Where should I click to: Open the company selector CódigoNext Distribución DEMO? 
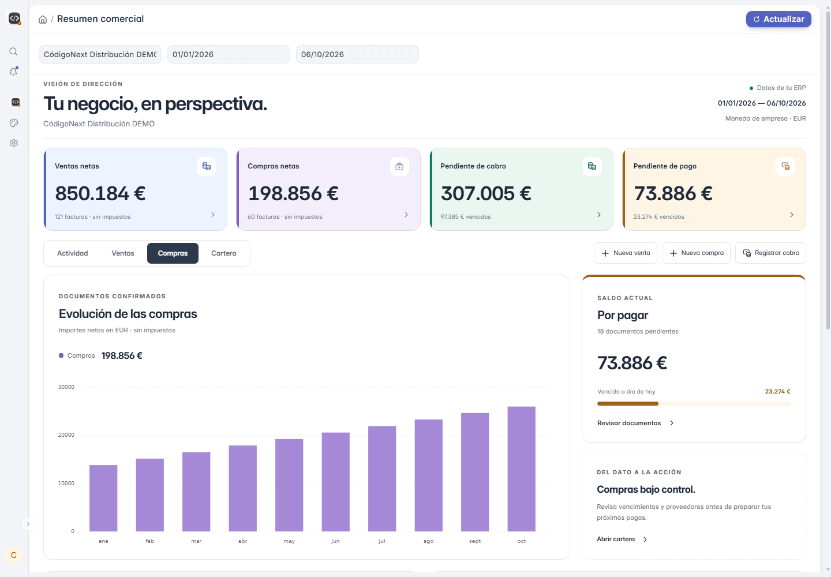point(100,54)
